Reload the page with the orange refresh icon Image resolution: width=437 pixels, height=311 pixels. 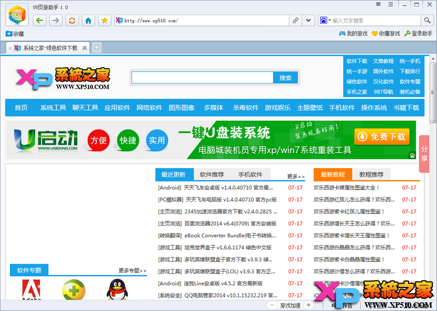[72, 20]
